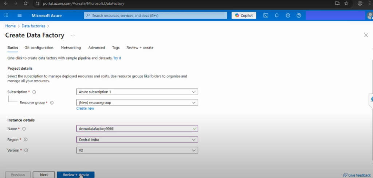Open Cloud Shell from the top bar

coord(266,15)
